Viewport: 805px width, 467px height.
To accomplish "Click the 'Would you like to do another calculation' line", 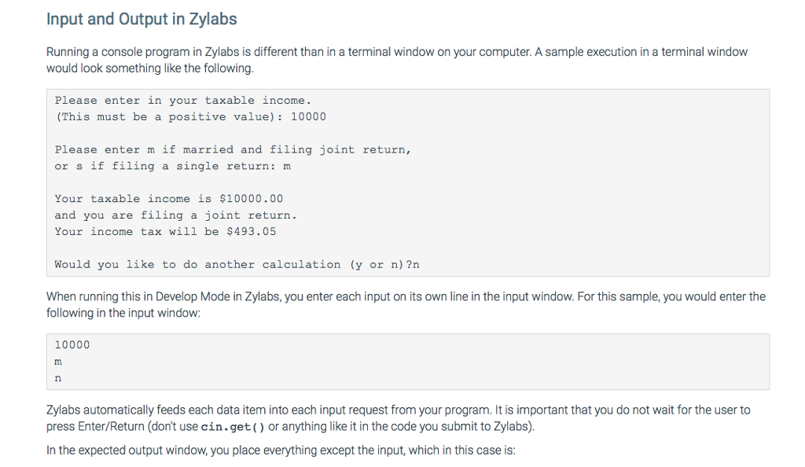I will coord(237,265).
